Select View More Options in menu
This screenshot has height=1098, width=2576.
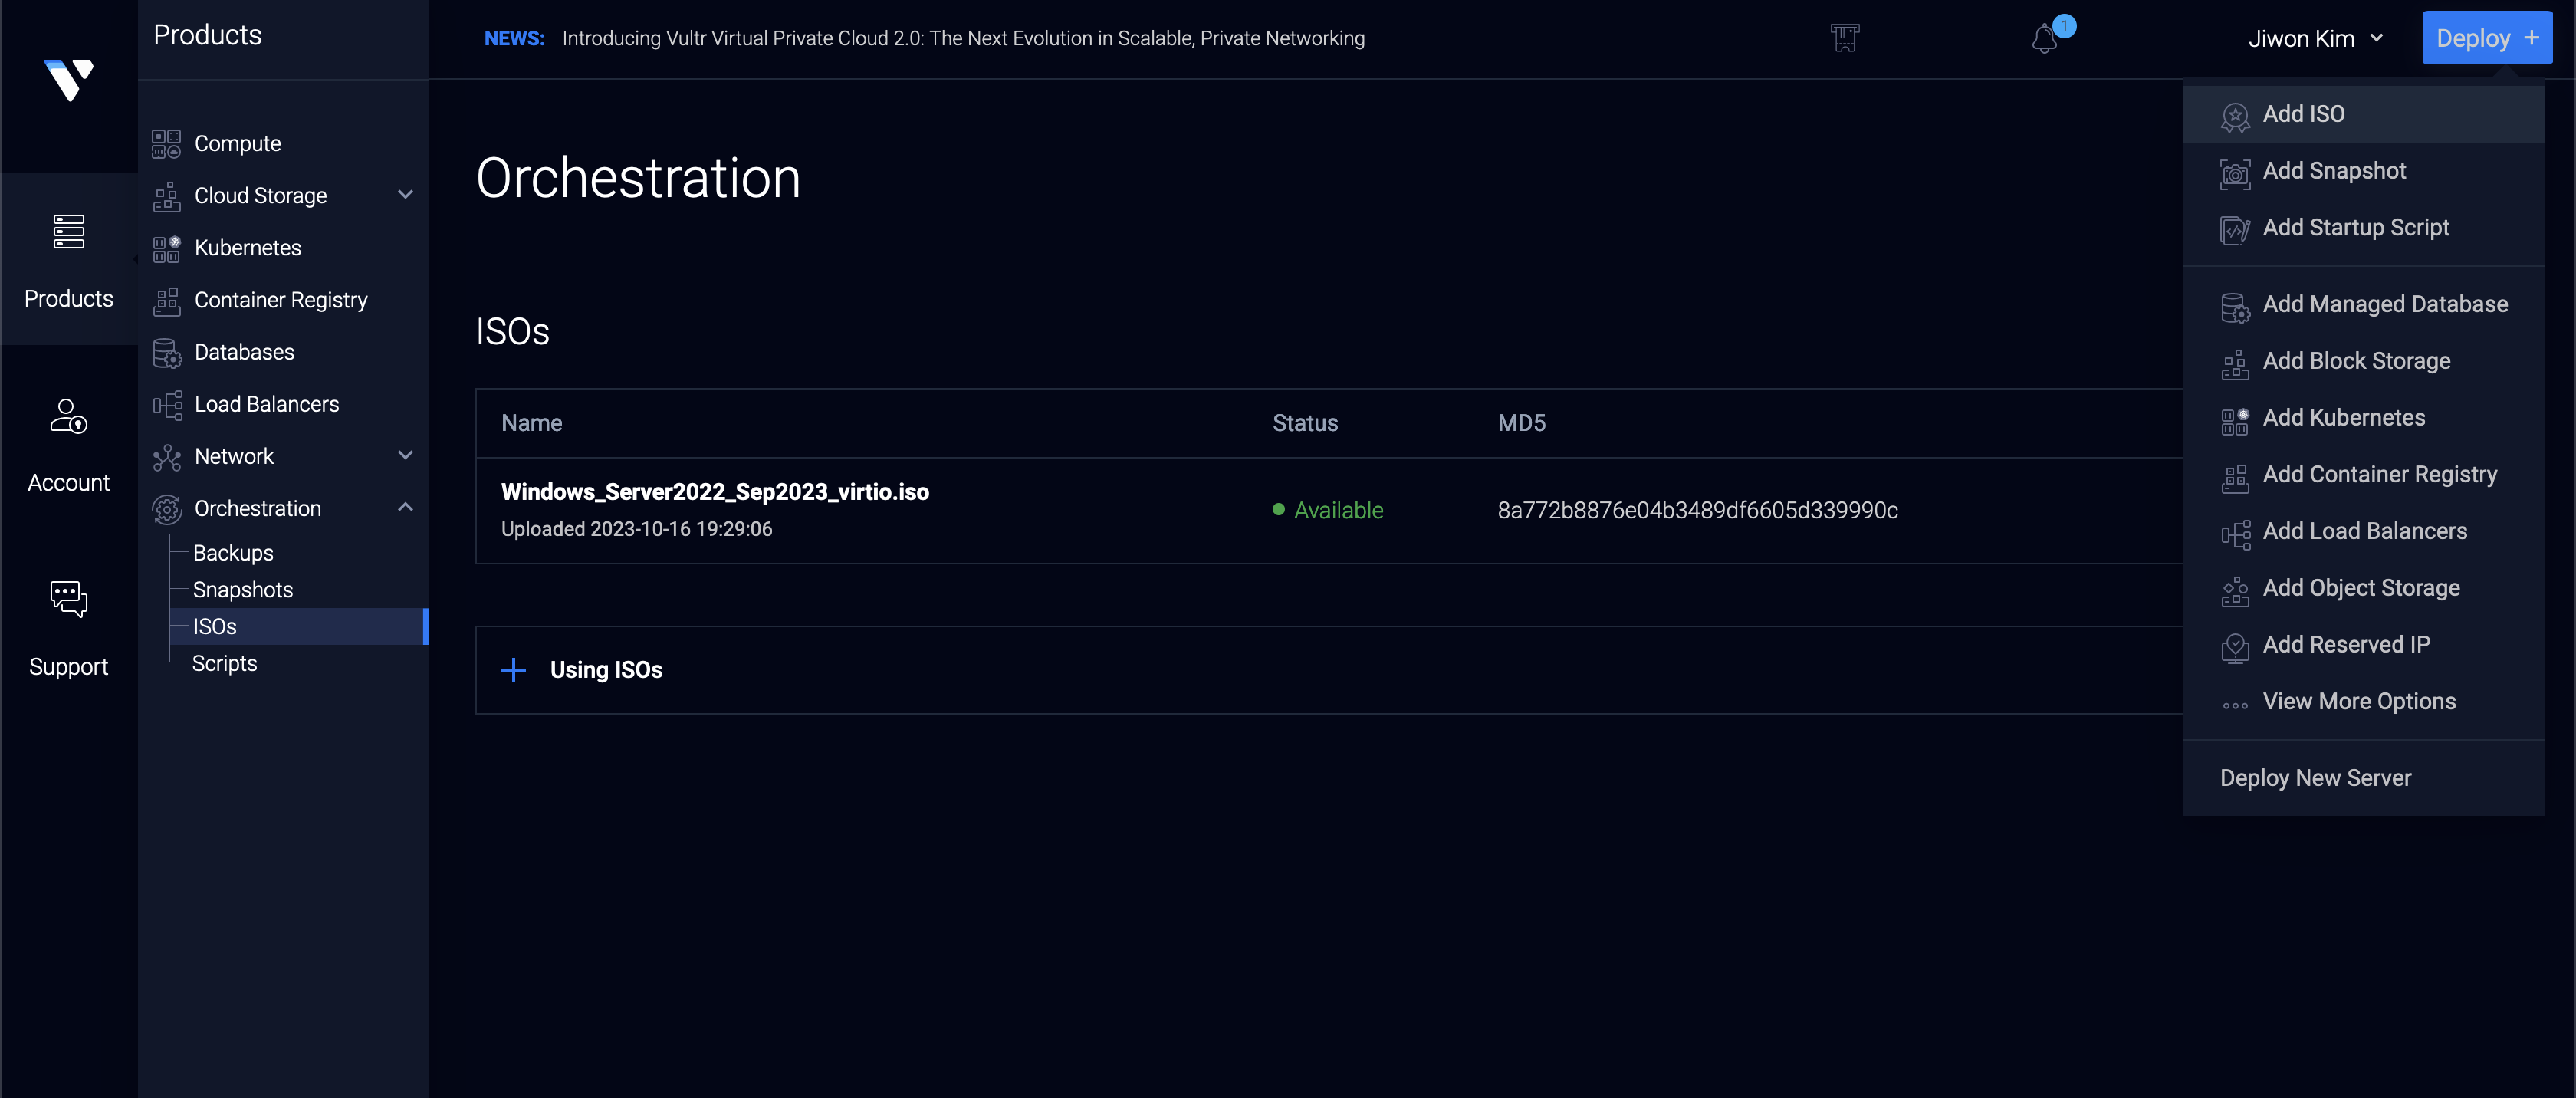pos(2358,702)
